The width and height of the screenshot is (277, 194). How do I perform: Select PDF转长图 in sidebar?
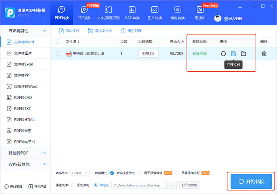(x=25, y=131)
